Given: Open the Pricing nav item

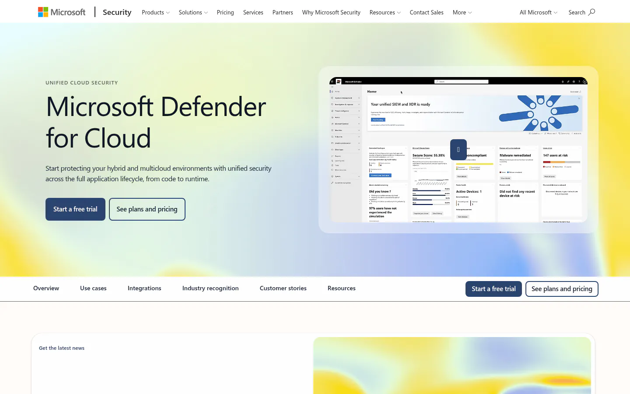Looking at the screenshot, I should point(225,12).
